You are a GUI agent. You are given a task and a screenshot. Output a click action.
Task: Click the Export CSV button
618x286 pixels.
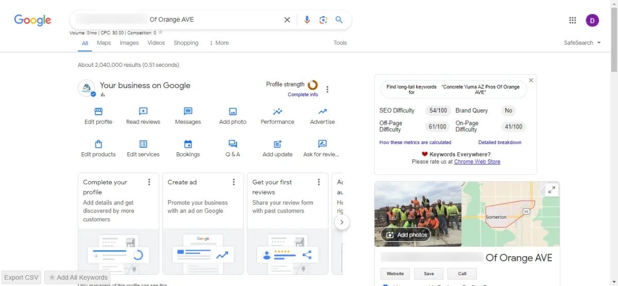[22, 277]
